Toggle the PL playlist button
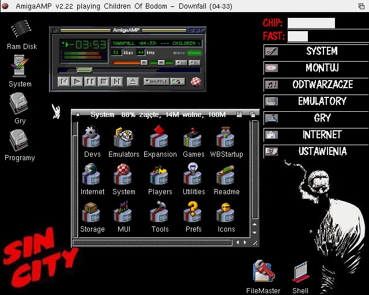369x295 pixels. click(194, 63)
